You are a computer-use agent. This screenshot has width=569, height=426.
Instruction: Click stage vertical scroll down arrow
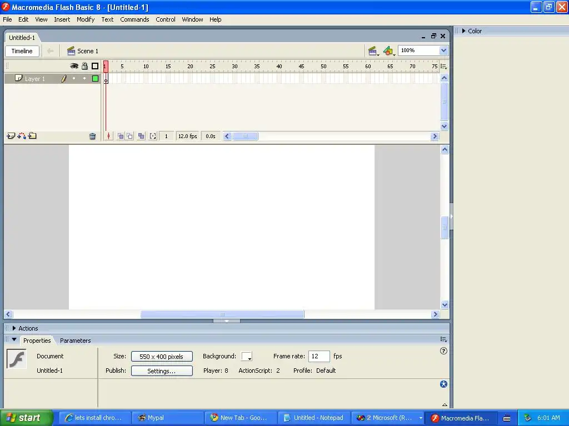[445, 305]
